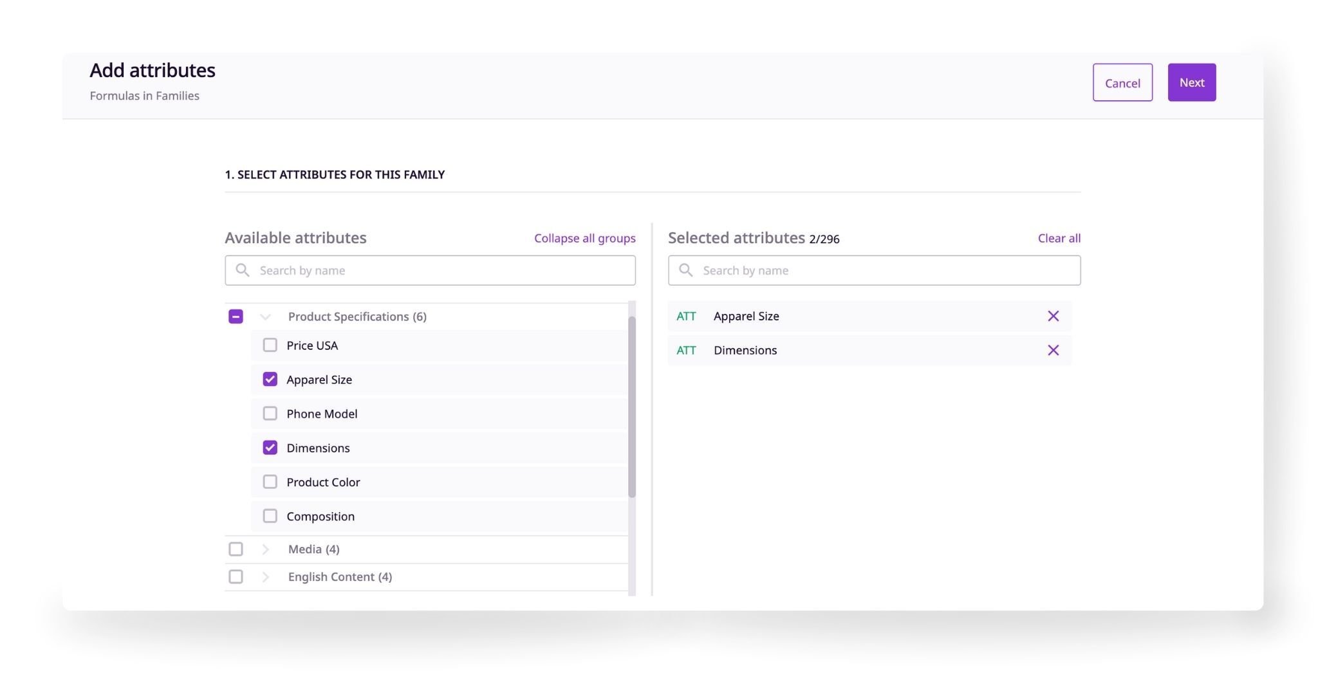Viewport: 1318px width, 698px height.
Task: Click the Clear all link
Action: pos(1059,238)
